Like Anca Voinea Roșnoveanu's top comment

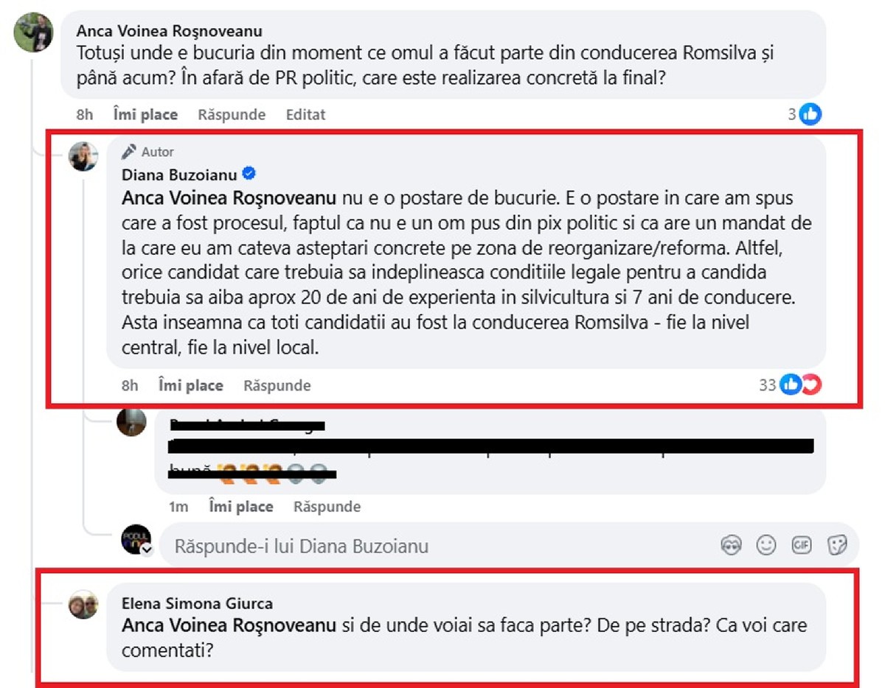[x=145, y=114]
